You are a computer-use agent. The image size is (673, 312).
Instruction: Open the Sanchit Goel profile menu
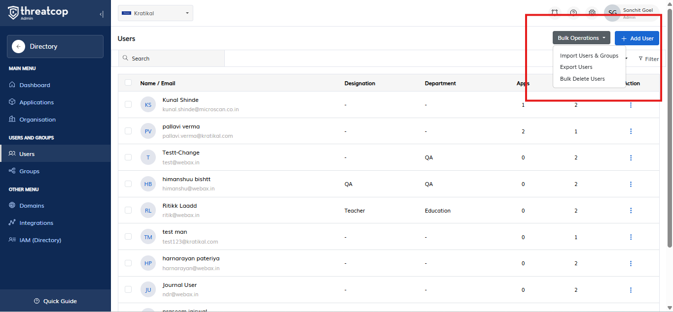[631, 13]
